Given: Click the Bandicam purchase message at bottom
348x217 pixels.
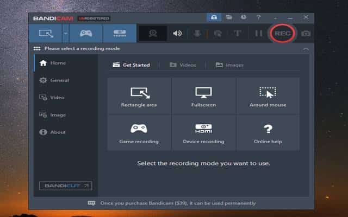Looking at the screenshot, I should point(178,203).
